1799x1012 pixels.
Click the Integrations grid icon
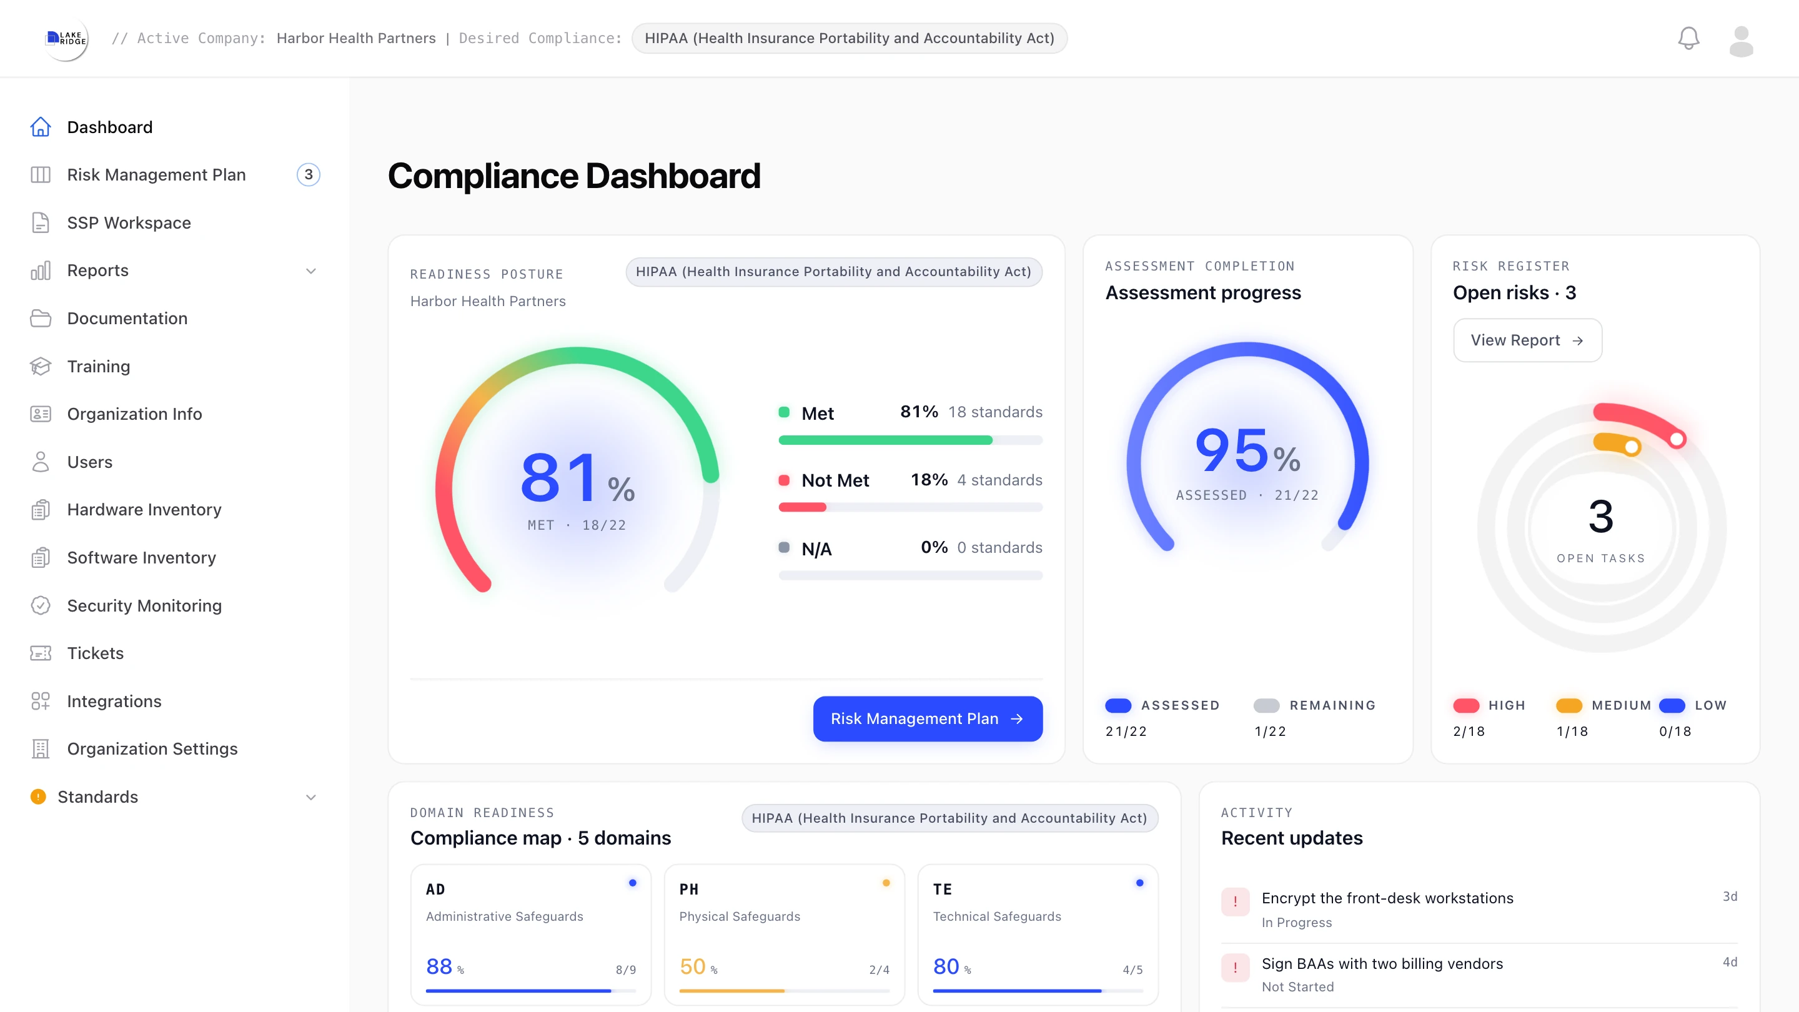point(41,701)
